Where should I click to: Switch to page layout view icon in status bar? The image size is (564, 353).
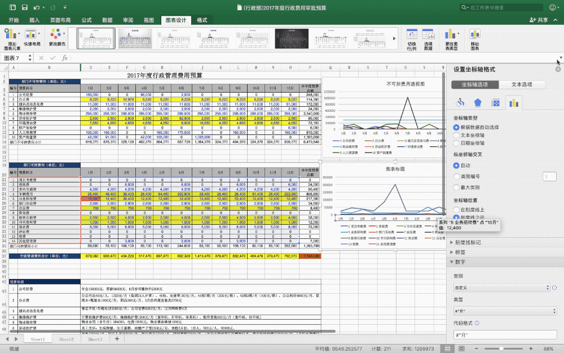click(x=461, y=348)
